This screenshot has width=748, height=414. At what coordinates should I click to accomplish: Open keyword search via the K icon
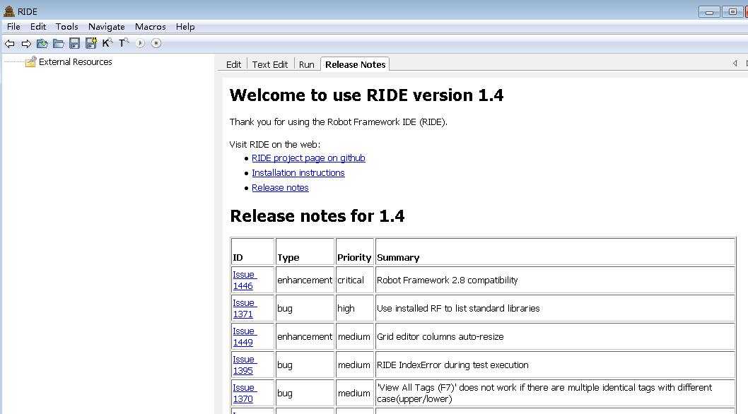107,43
